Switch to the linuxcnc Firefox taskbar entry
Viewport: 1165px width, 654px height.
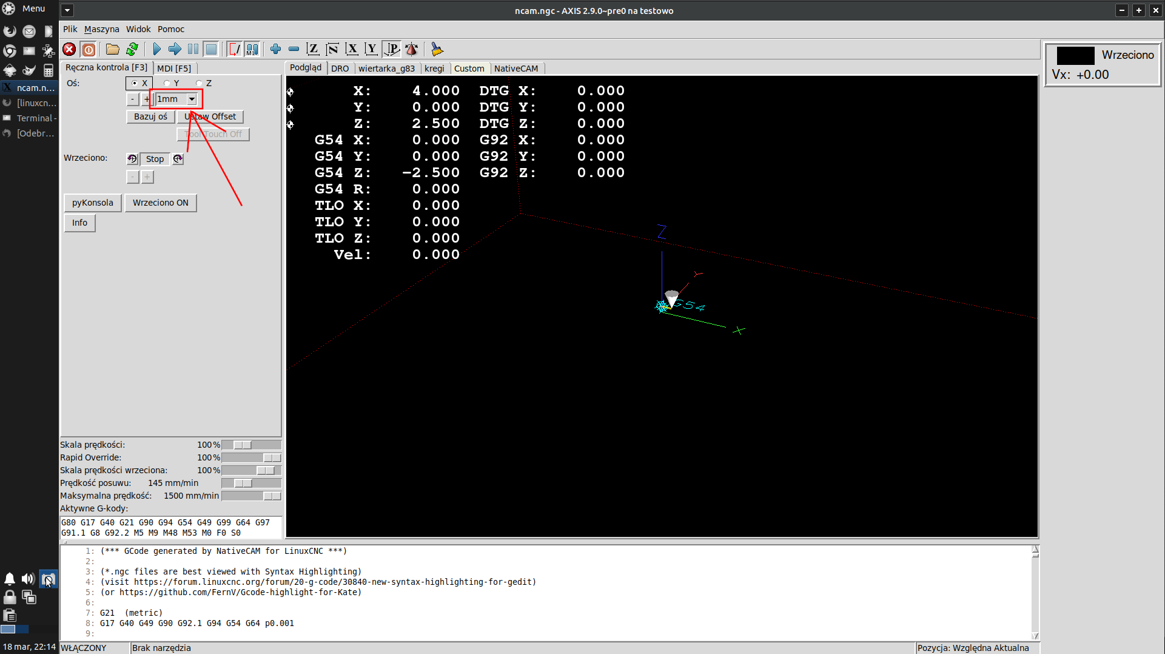30,103
